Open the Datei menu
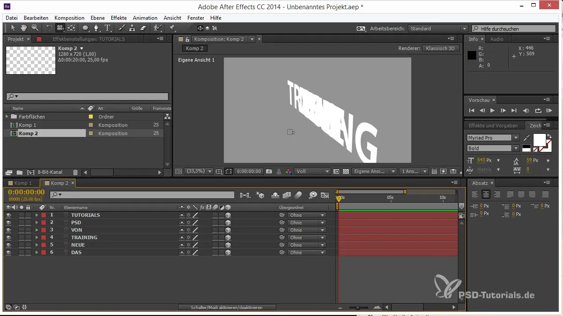 [12, 18]
